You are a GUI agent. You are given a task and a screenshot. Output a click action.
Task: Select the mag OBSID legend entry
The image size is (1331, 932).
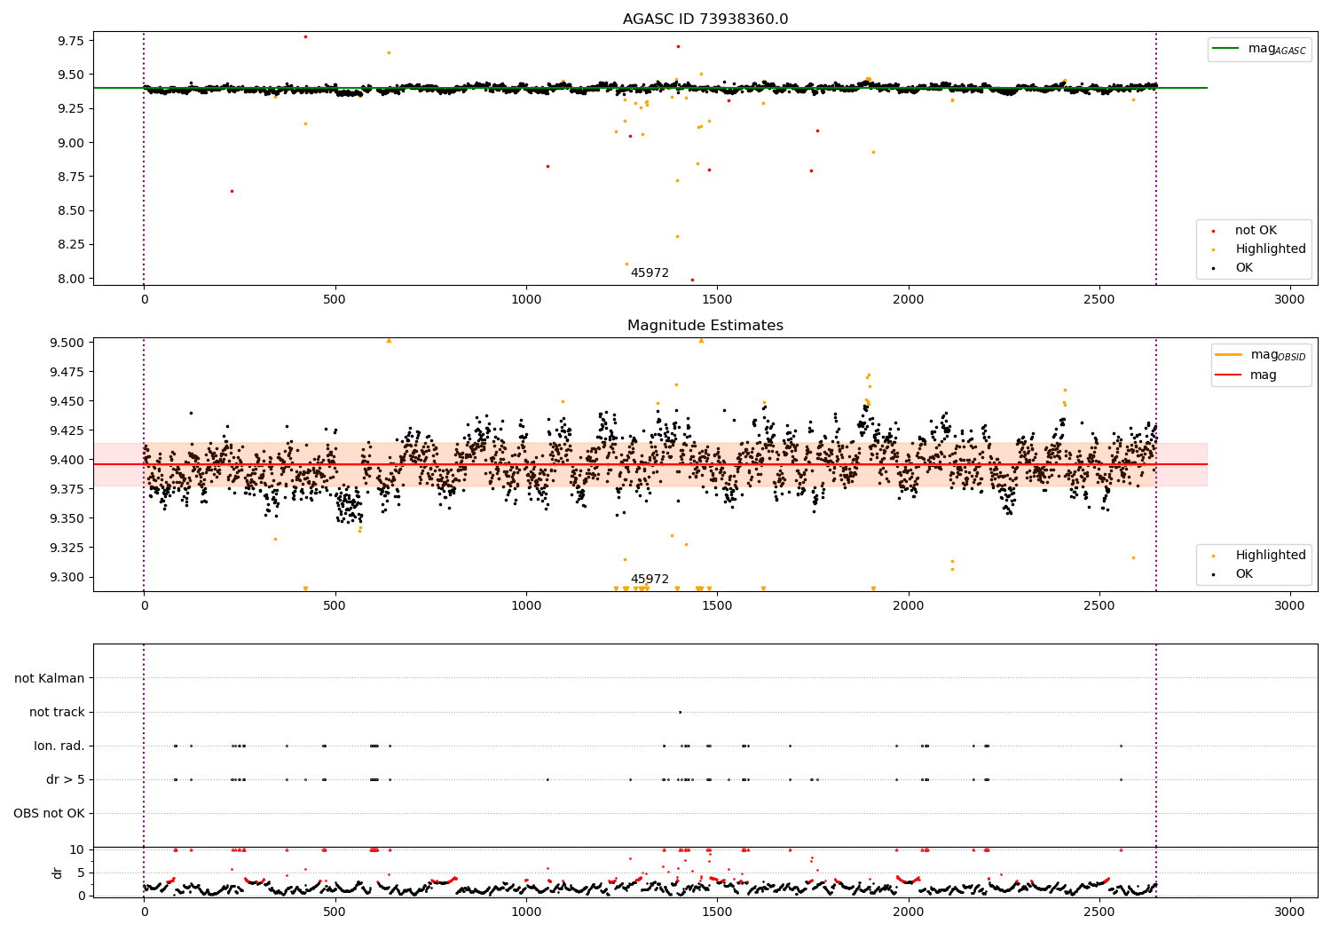click(x=1261, y=355)
